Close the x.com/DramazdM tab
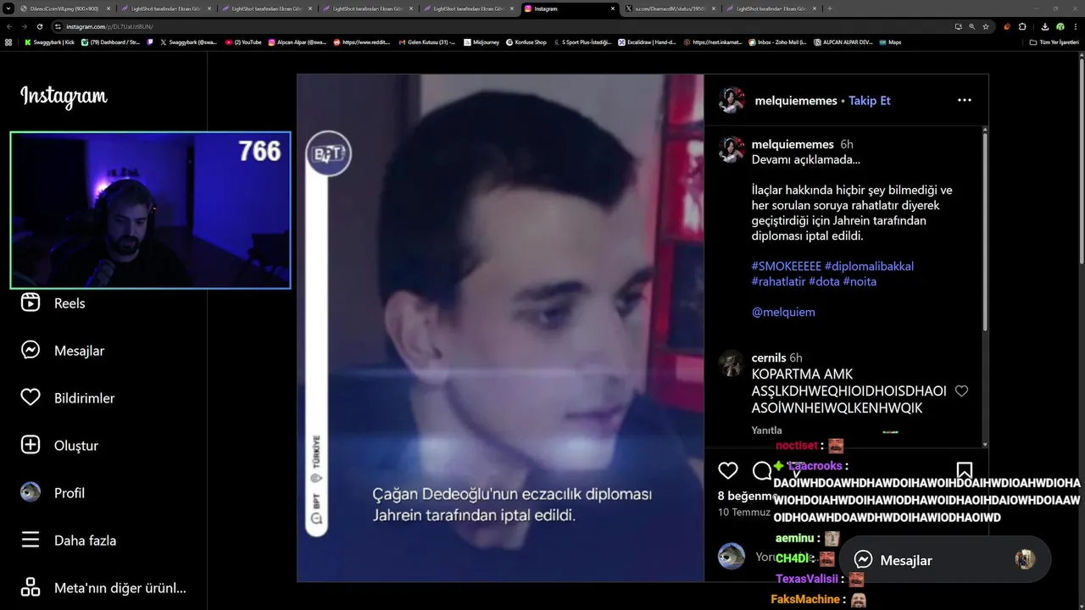This screenshot has width=1085, height=610. 714,8
